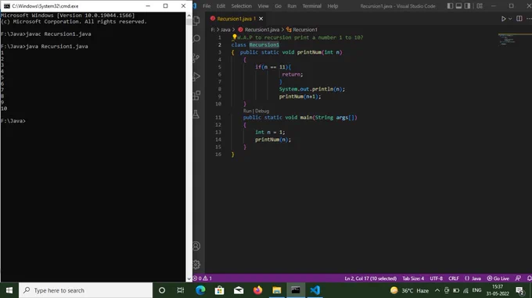This screenshot has width=532, height=298.
Task: Split the editor to the right
Action: [x=519, y=19]
